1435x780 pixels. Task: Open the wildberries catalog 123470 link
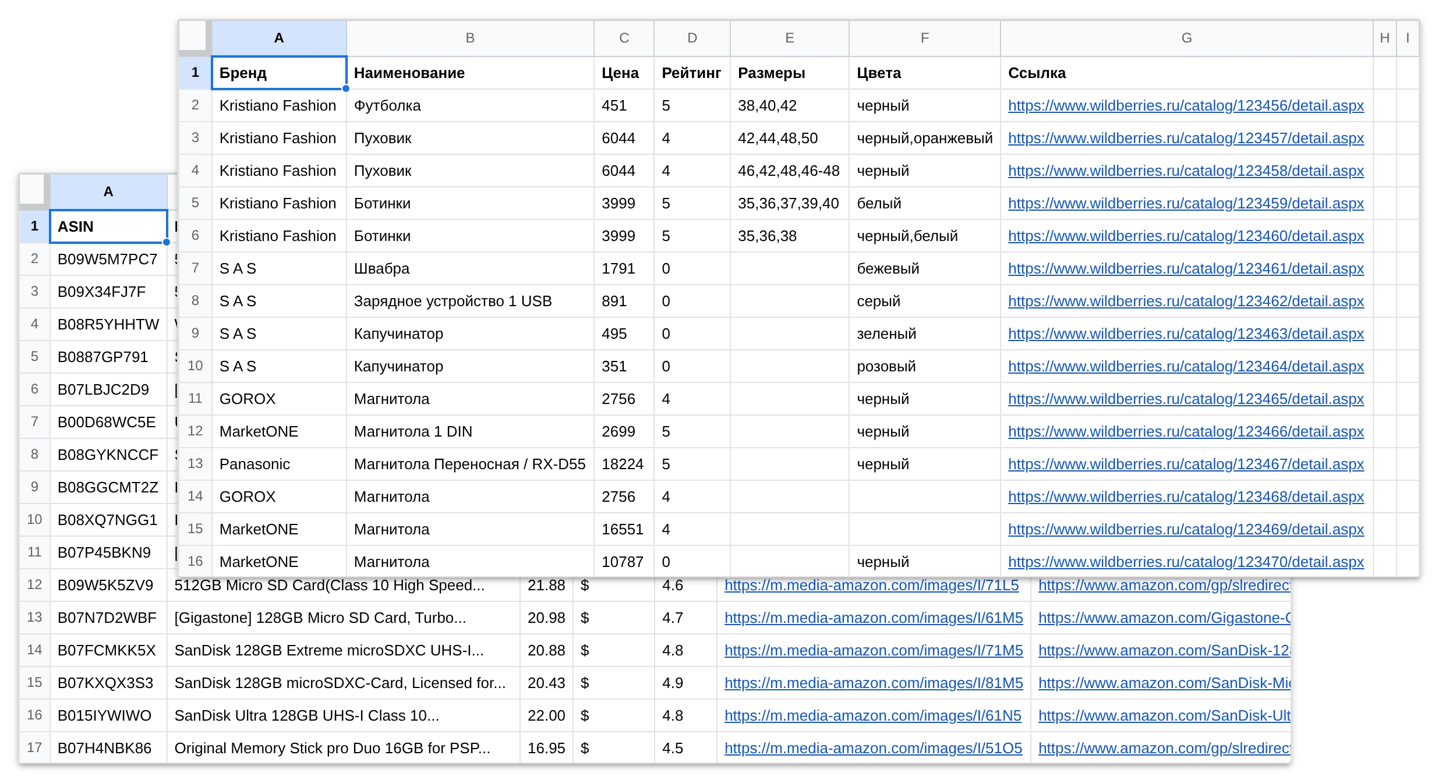(x=1186, y=562)
